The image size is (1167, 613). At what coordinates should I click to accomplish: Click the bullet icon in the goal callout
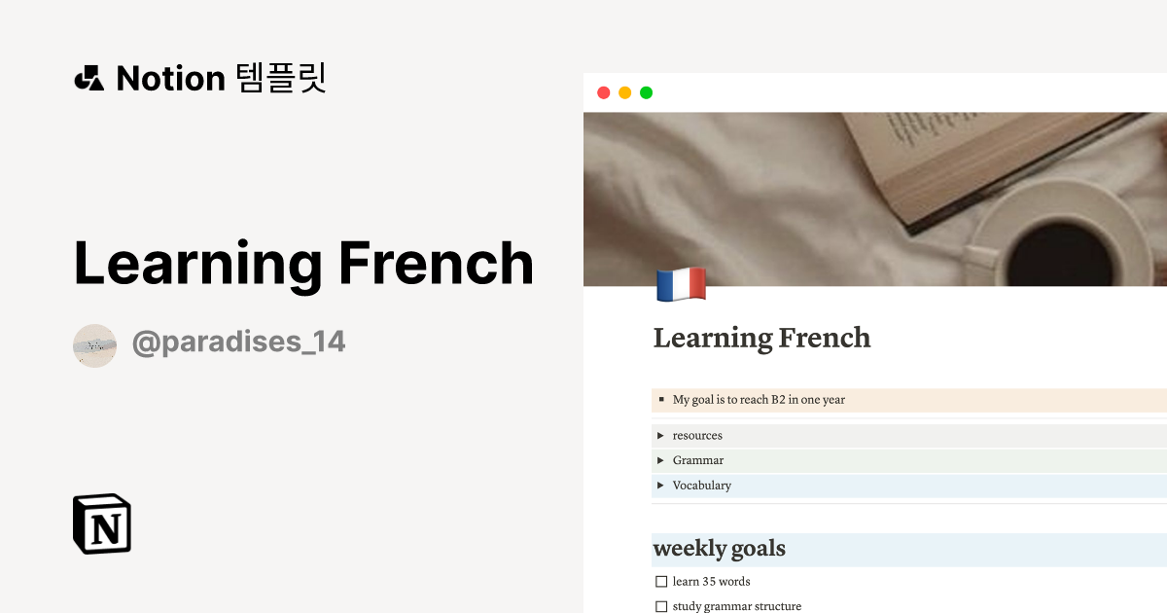[x=660, y=400]
